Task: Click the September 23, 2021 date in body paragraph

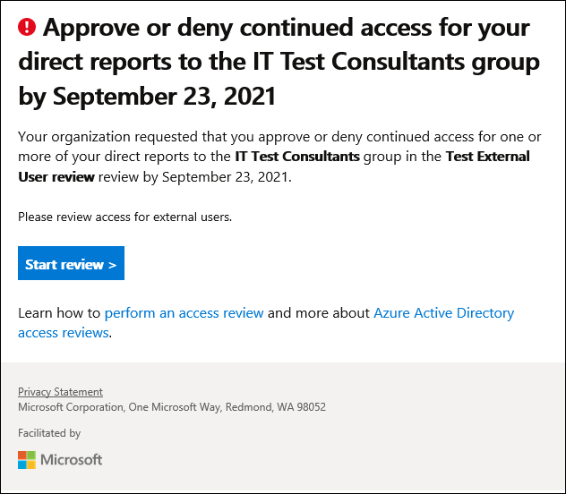Action: click(x=227, y=177)
